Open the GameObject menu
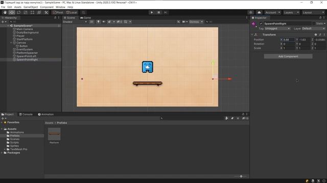 click(x=31, y=7)
